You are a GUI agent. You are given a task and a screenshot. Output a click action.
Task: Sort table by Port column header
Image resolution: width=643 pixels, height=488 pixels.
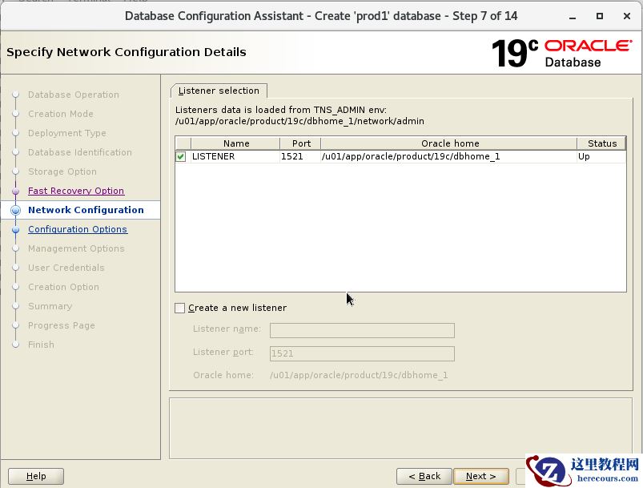click(x=300, y=143)
